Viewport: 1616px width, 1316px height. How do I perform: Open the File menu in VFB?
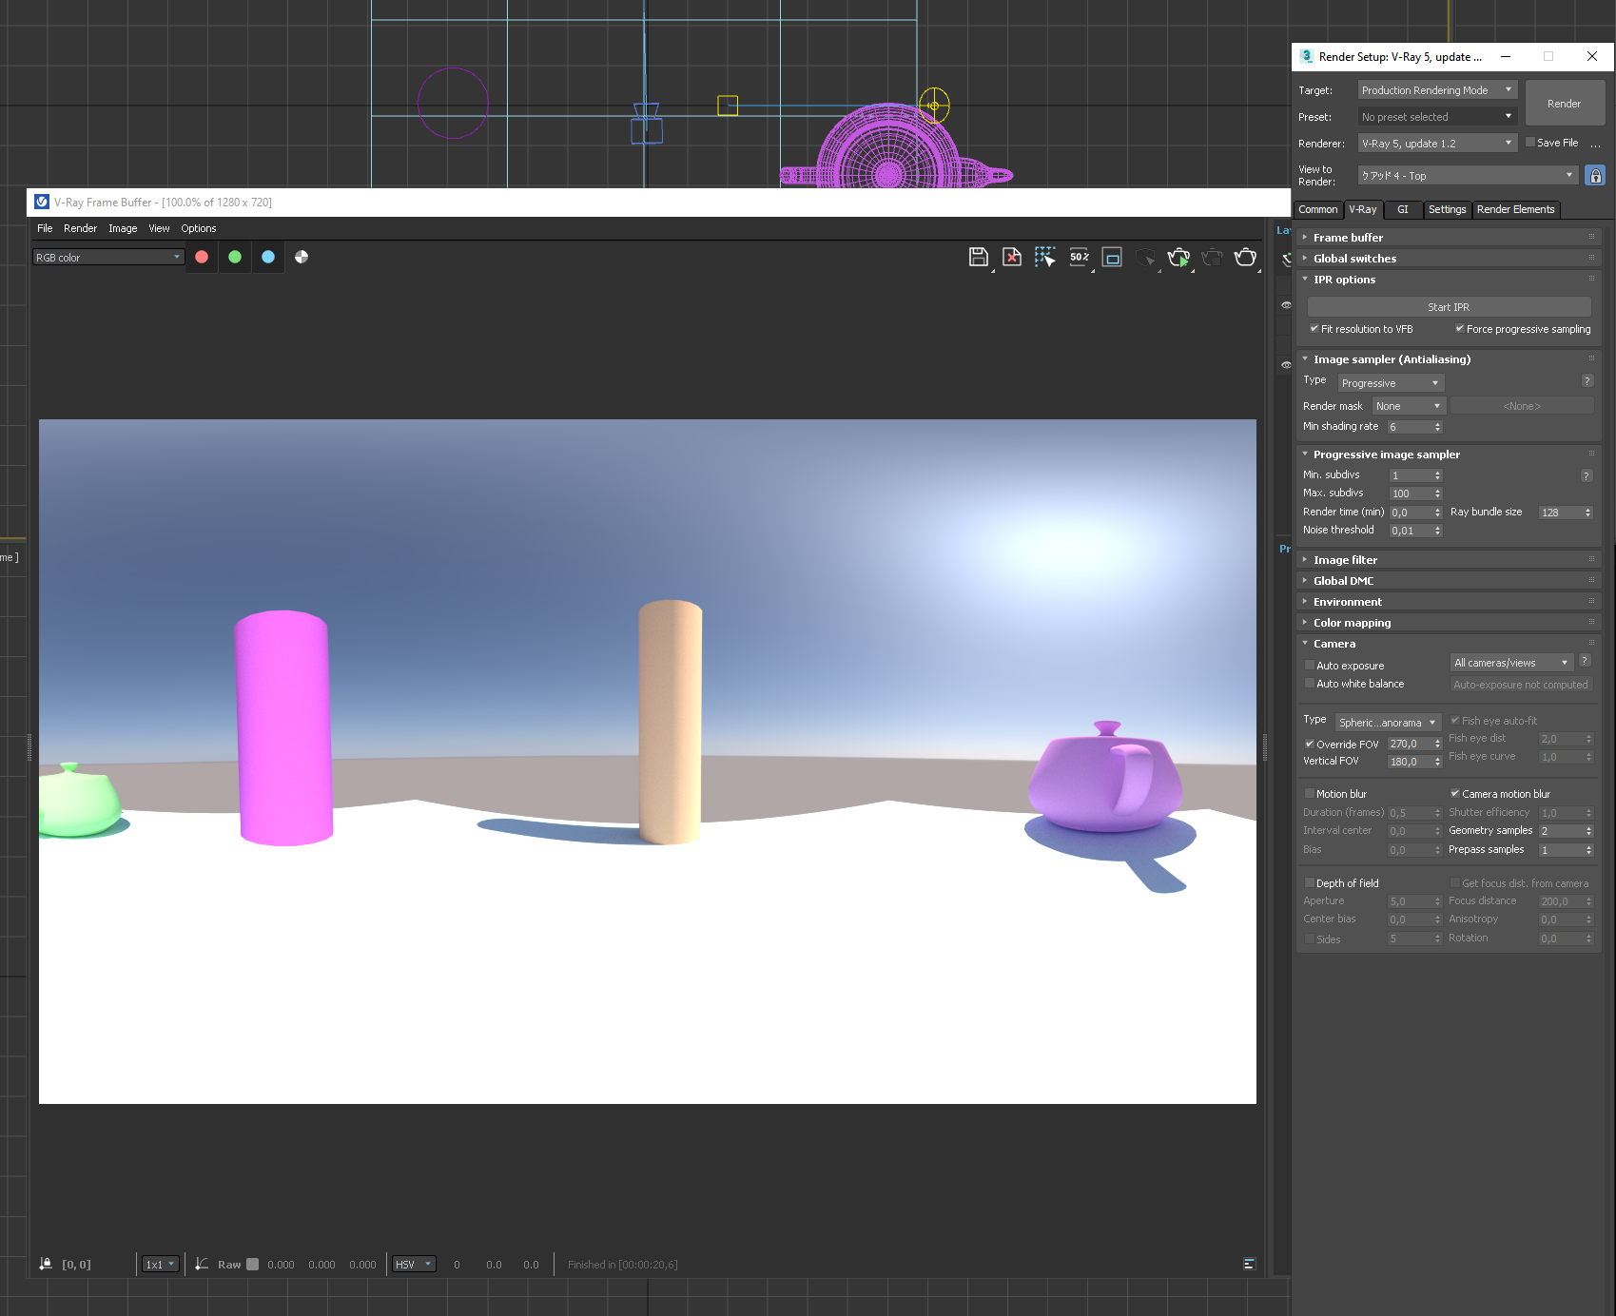45,228
